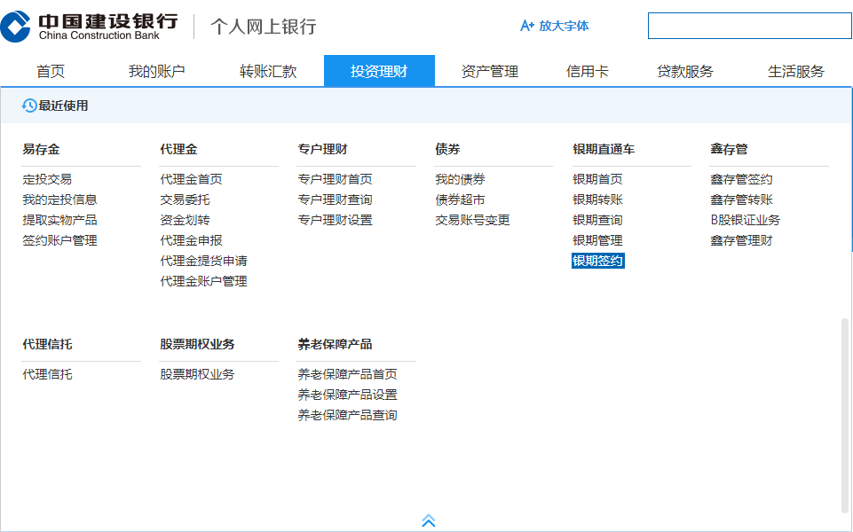
Task: Switch to 我的账户 tab
Action: tap(156, 72)
